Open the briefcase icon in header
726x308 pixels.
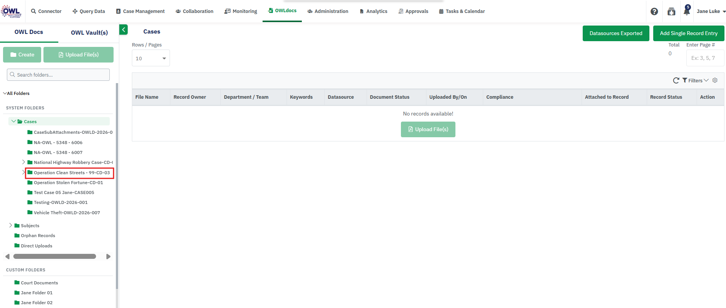pos(672,11)
